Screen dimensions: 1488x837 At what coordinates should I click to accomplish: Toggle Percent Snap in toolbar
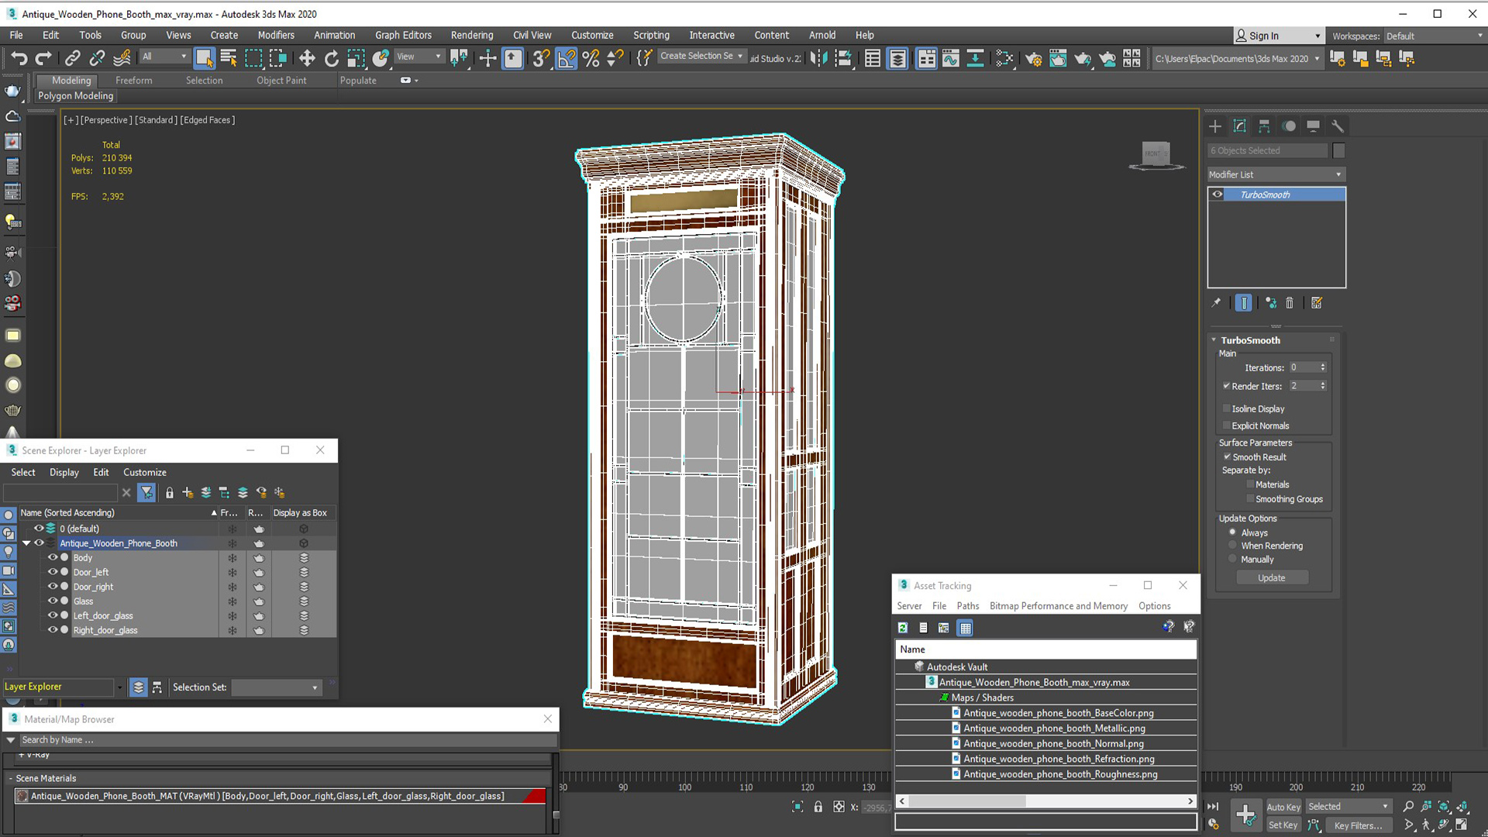tap(591, 58)
